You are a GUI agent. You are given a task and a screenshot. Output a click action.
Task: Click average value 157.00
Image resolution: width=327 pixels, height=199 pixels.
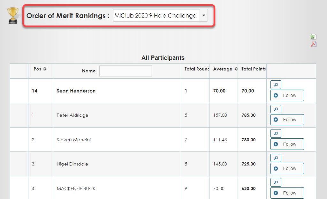[x=220, y=115]
